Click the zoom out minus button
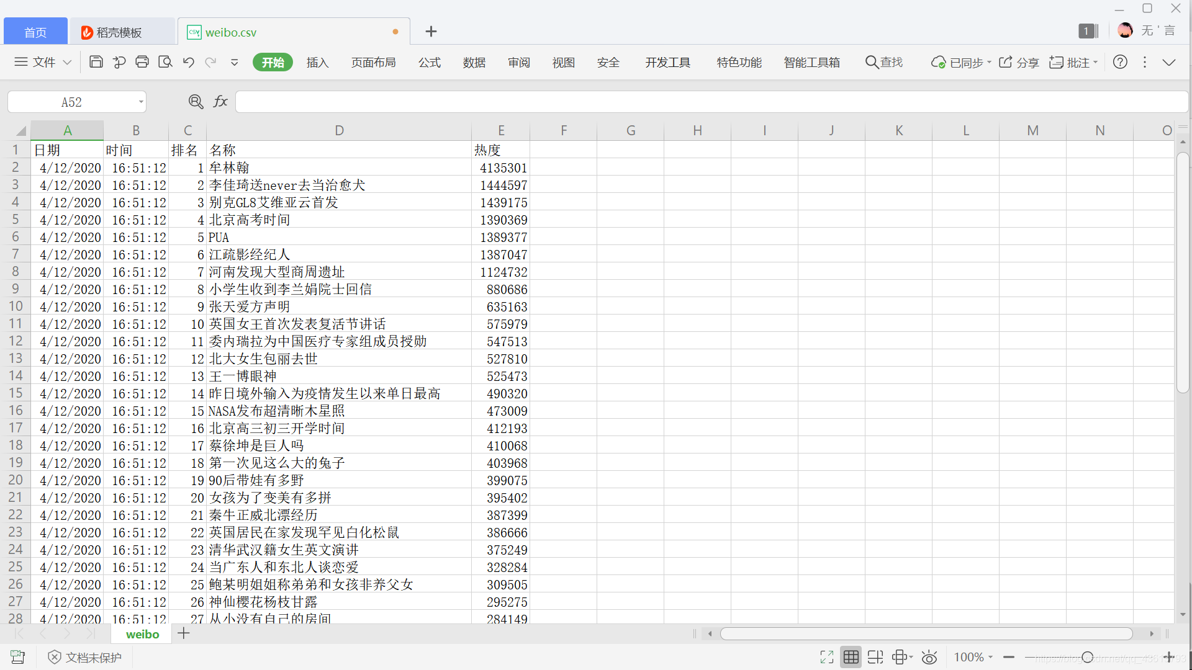The width and height of the screenshot is (1192, 670). pyautogui.click(x=1009, y=657)
